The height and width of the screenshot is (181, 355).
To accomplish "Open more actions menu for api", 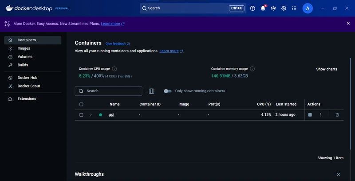I will [320, 115].
